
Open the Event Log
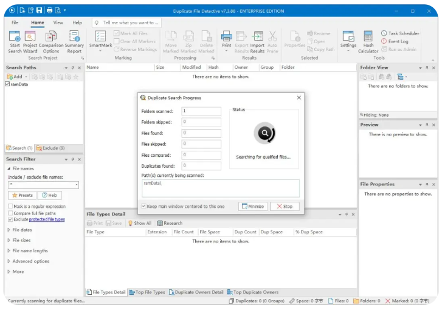395,41
